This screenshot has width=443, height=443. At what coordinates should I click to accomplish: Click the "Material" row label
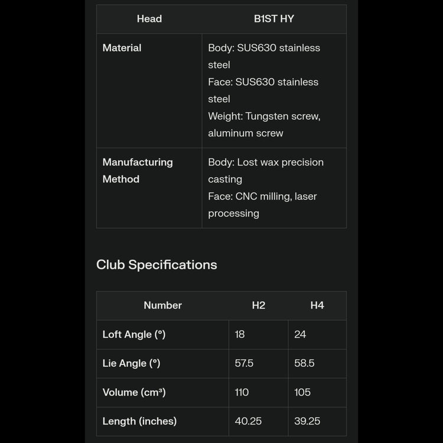122,48
